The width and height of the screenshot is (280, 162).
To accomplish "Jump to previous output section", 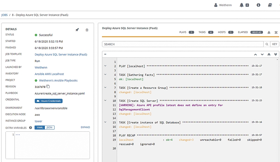I will pos(256,55).
